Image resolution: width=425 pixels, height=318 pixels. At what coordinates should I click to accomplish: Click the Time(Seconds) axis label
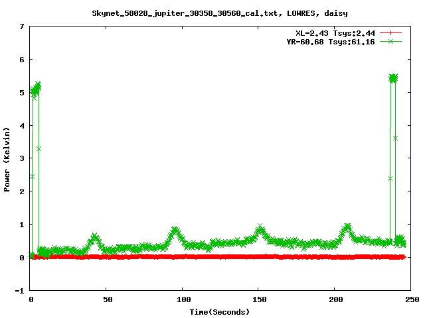[x=219, y=312]
